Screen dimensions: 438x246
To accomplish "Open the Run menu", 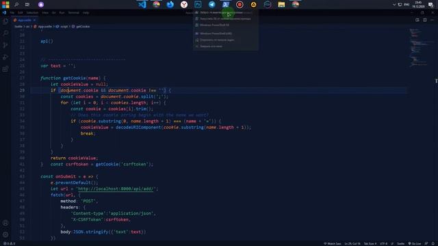I will tap(62, 12).
